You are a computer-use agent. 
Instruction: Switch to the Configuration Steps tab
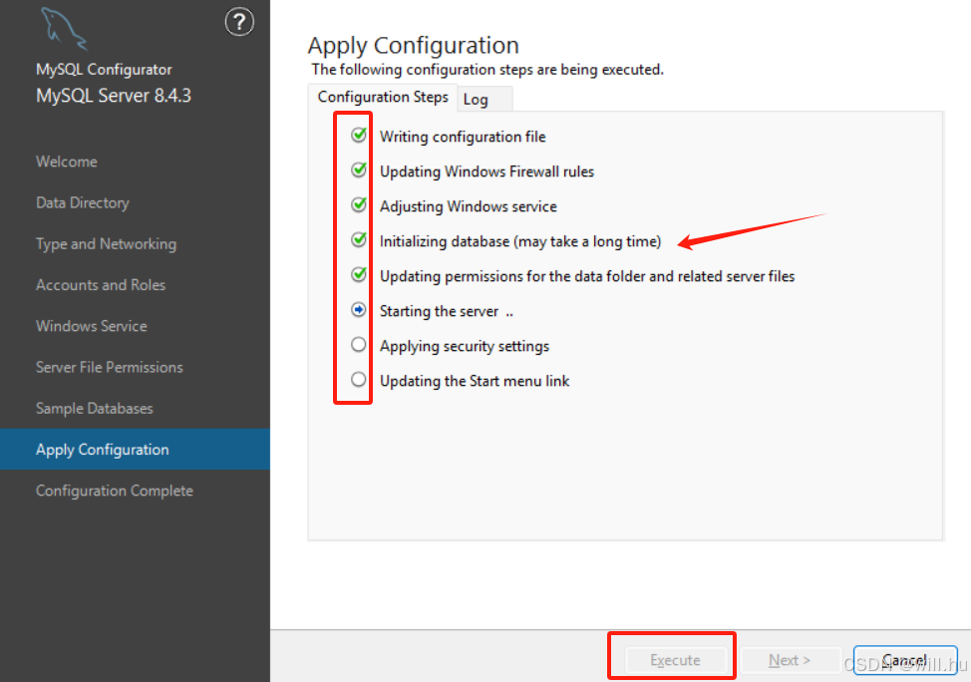[x=383, y=98]
